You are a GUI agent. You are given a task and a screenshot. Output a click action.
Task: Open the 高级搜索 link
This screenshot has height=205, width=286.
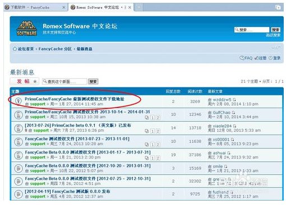[273, 35]
